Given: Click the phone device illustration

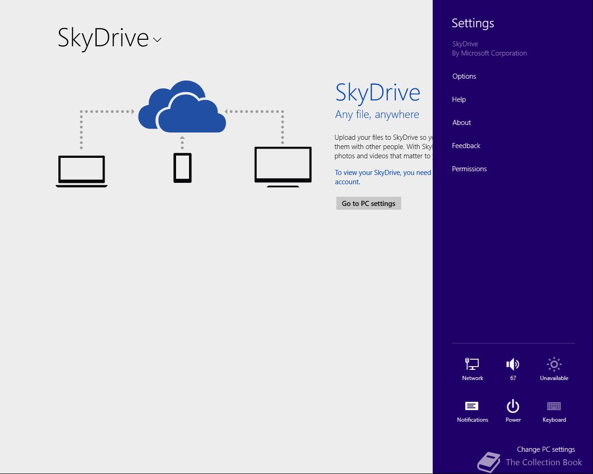Looking at the screenshot, I should coord(183,168).
